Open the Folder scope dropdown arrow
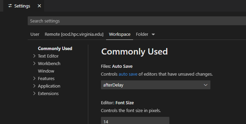This screenshot has height=124, width=246. coord(153,34)
